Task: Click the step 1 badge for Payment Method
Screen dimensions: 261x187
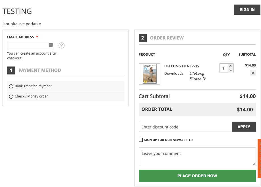Action: (11, 70)
